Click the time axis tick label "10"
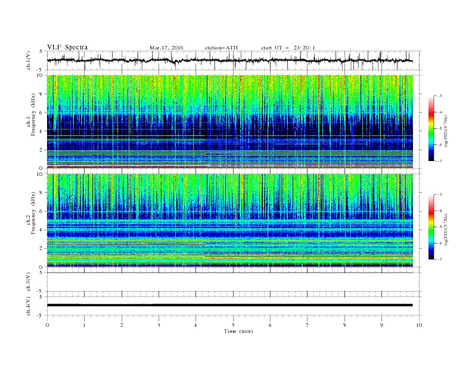Screen dimensions: 472x365 pos(419,325)
